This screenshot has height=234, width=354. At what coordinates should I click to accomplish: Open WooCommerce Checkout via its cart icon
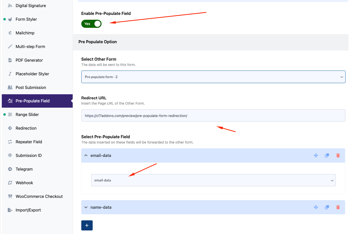click(10, 196)
